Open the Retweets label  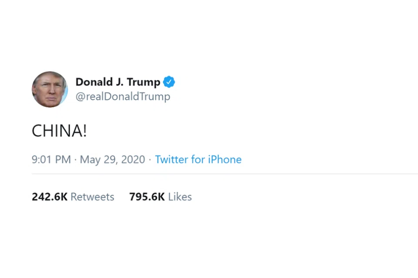[92, 197]
